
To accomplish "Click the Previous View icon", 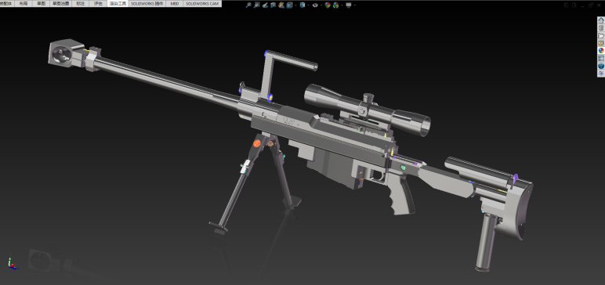I will (x=265, y=5).
